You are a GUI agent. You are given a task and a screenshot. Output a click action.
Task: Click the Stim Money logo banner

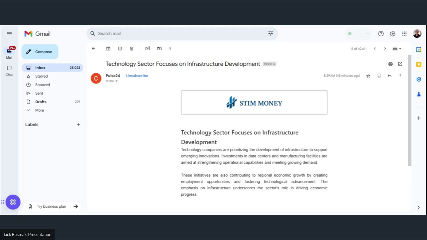coord(254,102)
